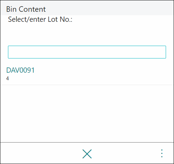Cancel with the X icon at bottom
The height and width of the screenshot is (164, 174).
coord(87,154)
